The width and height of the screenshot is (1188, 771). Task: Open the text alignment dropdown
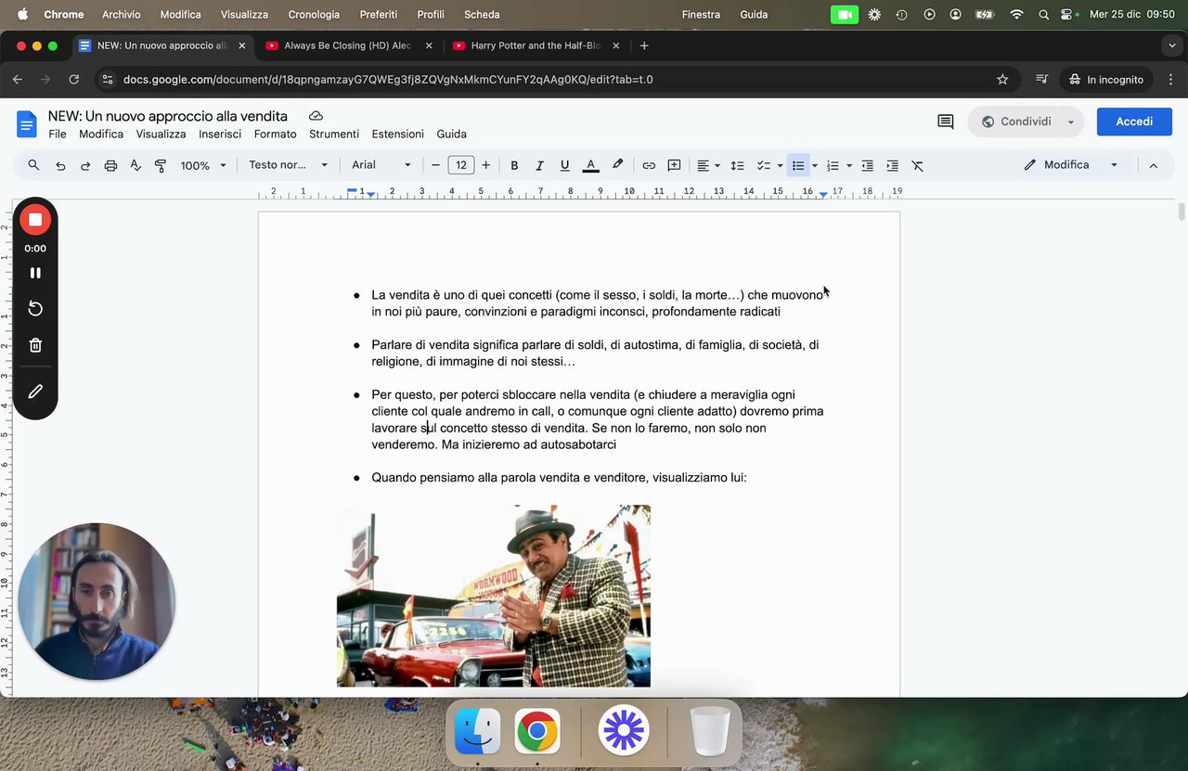coord(708,165)
